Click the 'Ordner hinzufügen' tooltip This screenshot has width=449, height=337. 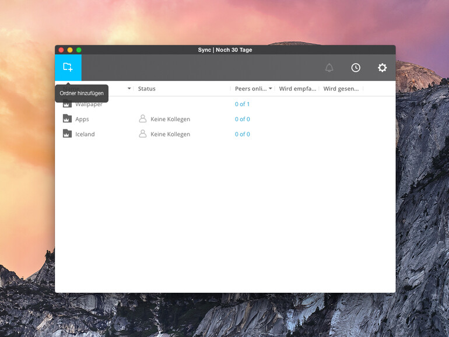[82, 93]
